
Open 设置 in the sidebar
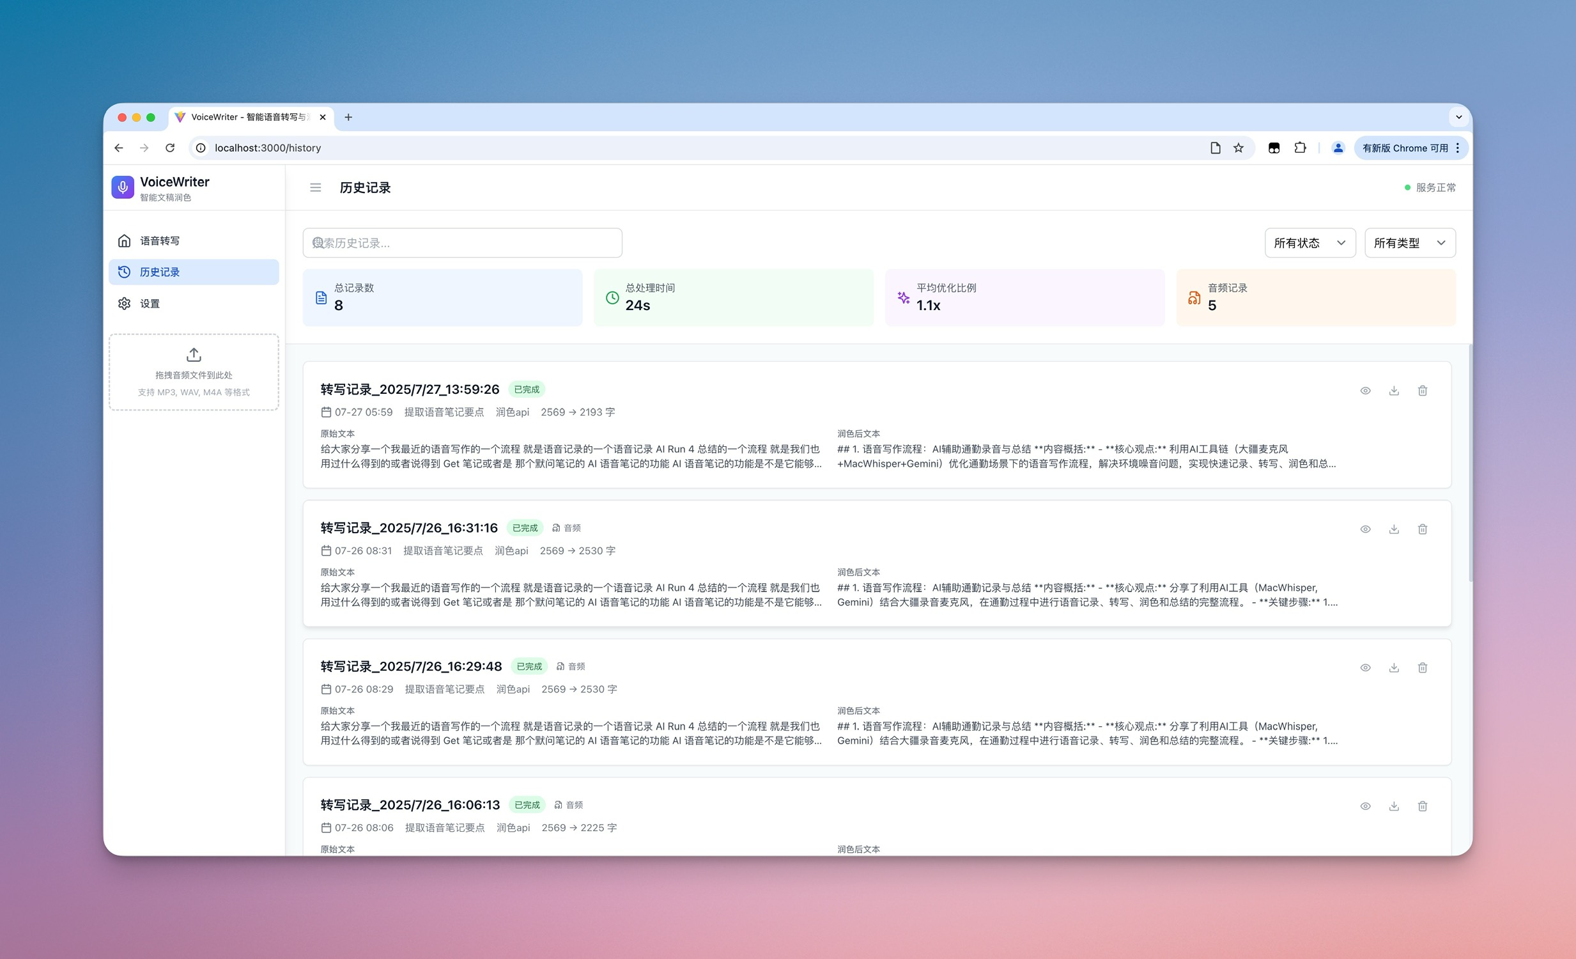click(150, 303)
